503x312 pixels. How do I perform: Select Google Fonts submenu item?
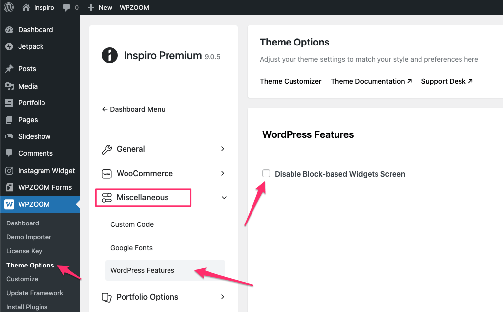tap(131, 248)
